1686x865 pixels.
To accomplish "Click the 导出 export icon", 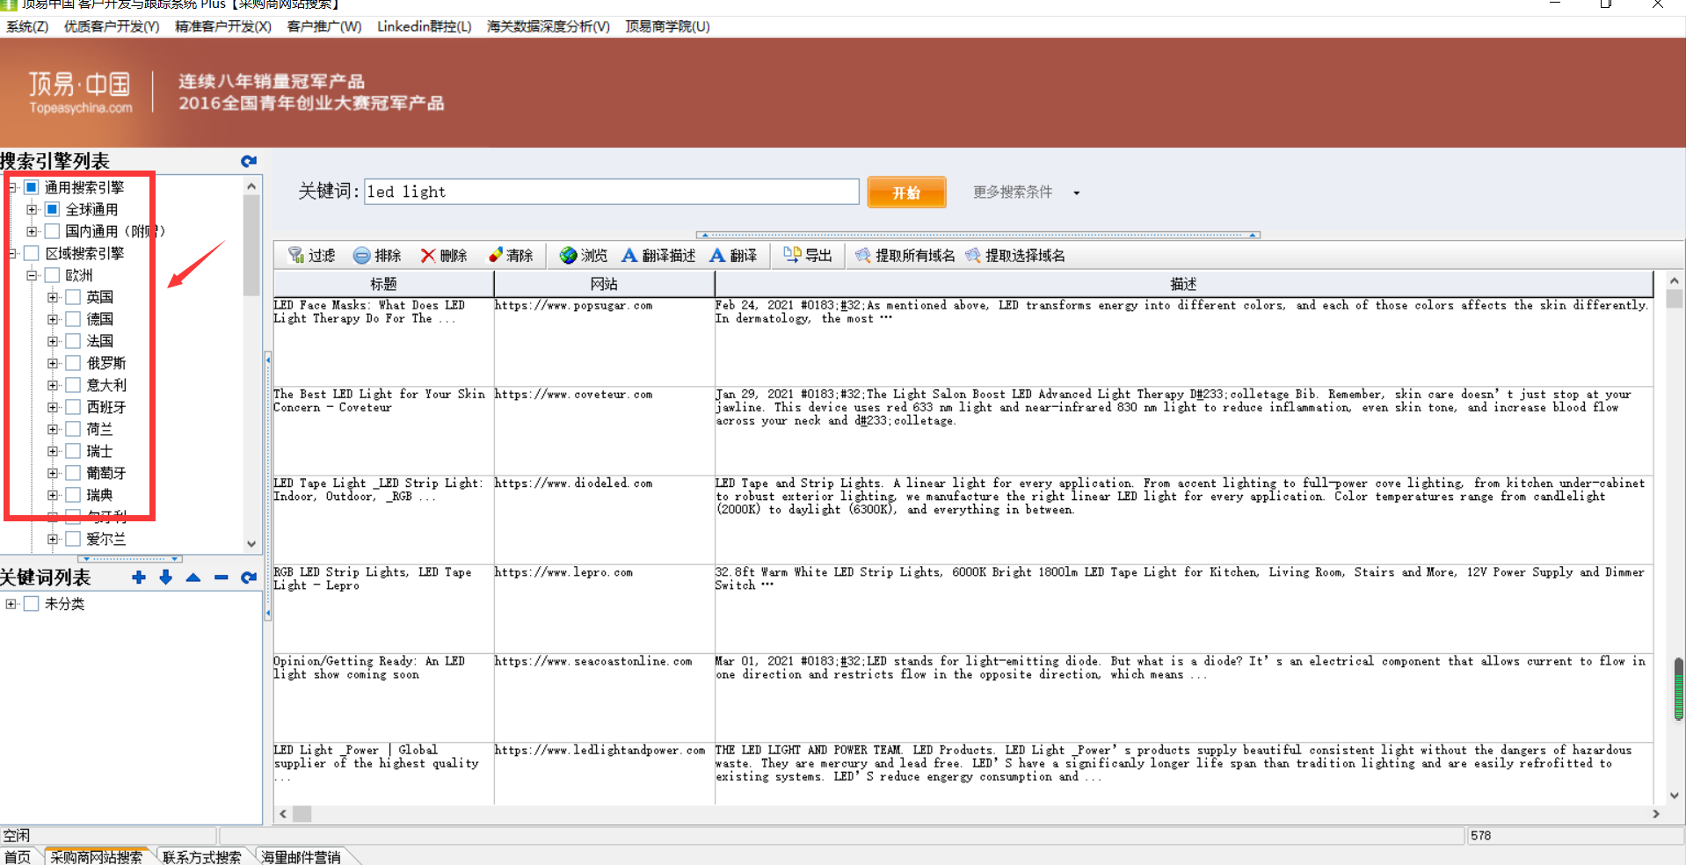I will tap(792, 255).
